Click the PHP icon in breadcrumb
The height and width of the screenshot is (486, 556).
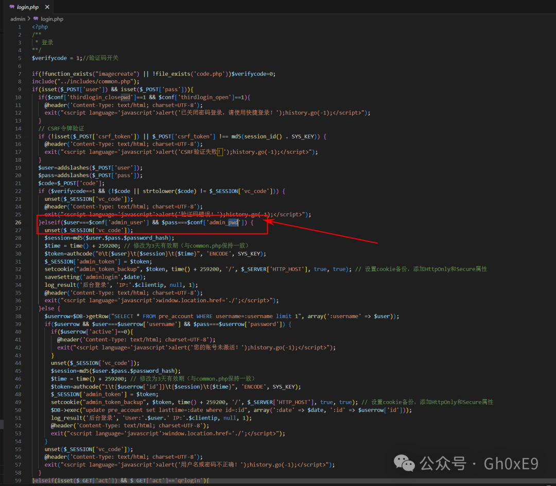[x=36, y=19]
